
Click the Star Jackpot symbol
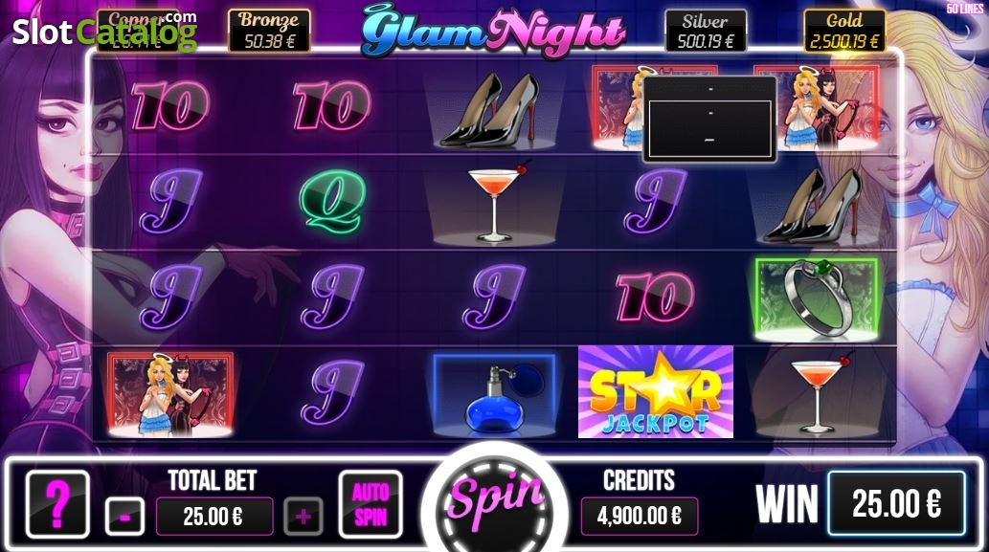655,391
